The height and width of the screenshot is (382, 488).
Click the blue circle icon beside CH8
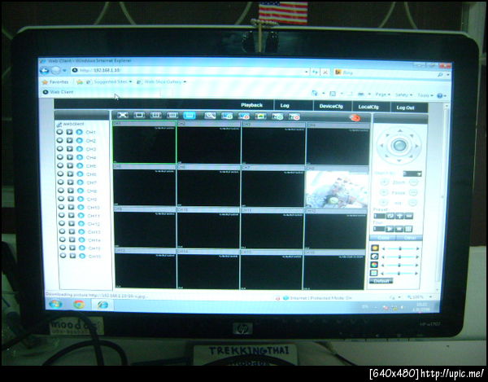[x=81, y=191]
